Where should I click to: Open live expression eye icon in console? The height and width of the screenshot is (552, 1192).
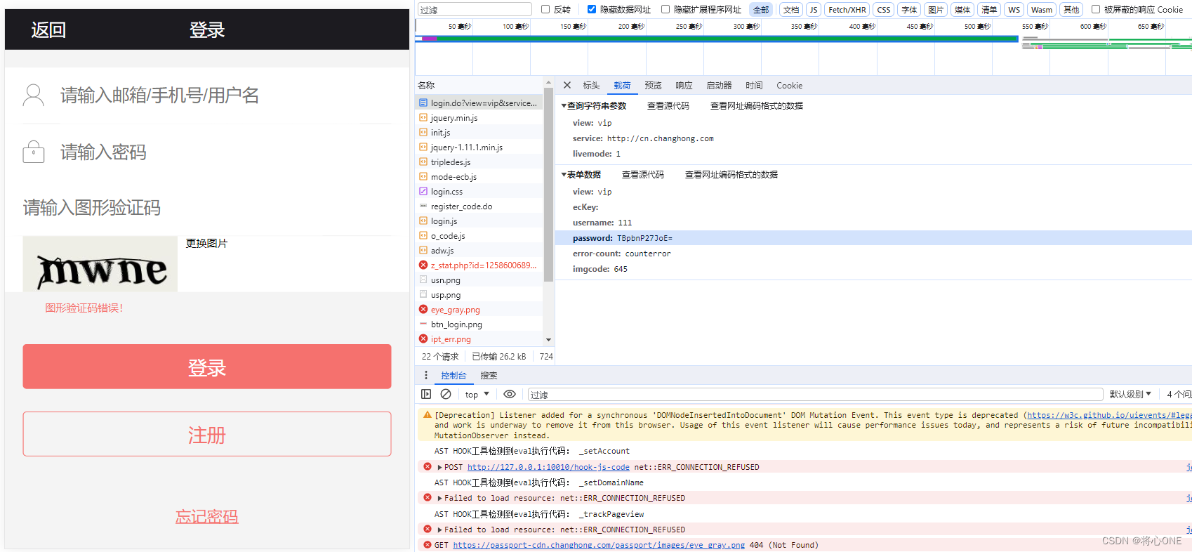tap(510, 394)
